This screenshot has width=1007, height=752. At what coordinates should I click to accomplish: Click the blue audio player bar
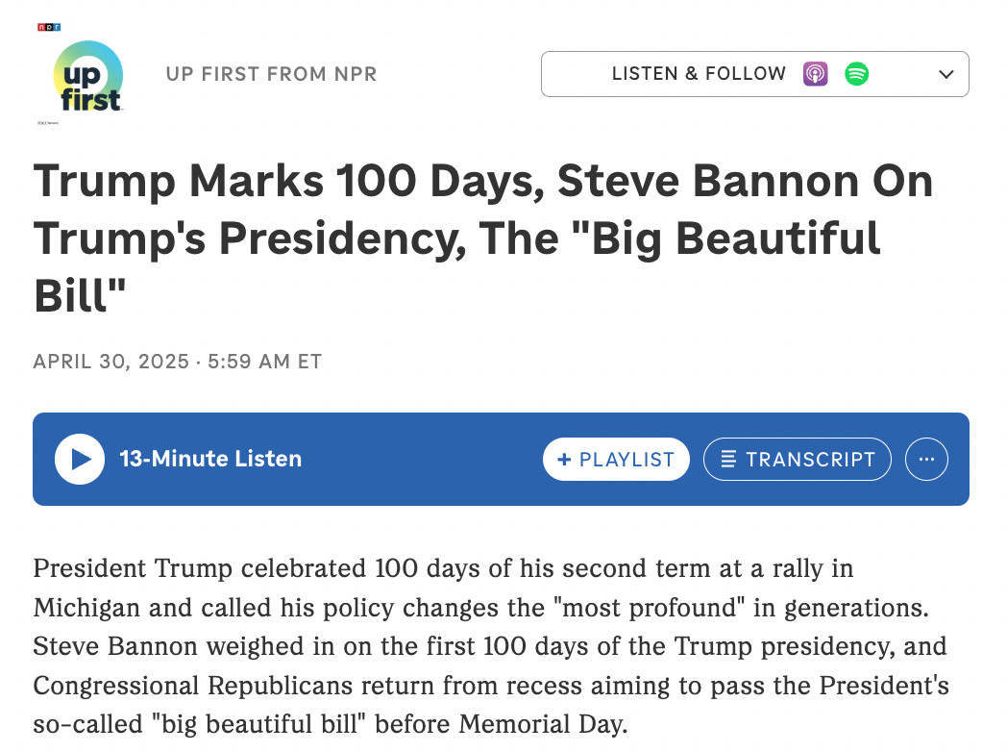coord(501,459)
